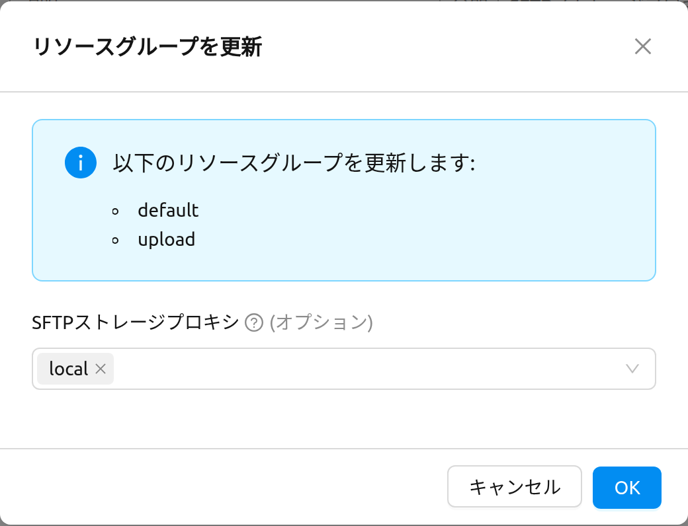
Task: Select the local tag chip
Action: click(69, 369)
